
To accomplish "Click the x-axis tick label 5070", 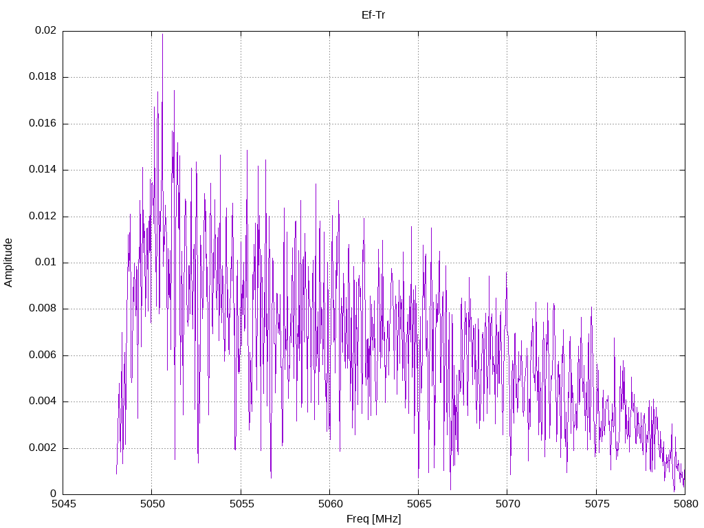I will coord(508,504).
